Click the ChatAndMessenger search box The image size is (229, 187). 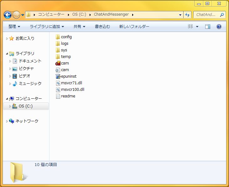tap(207, 15)
